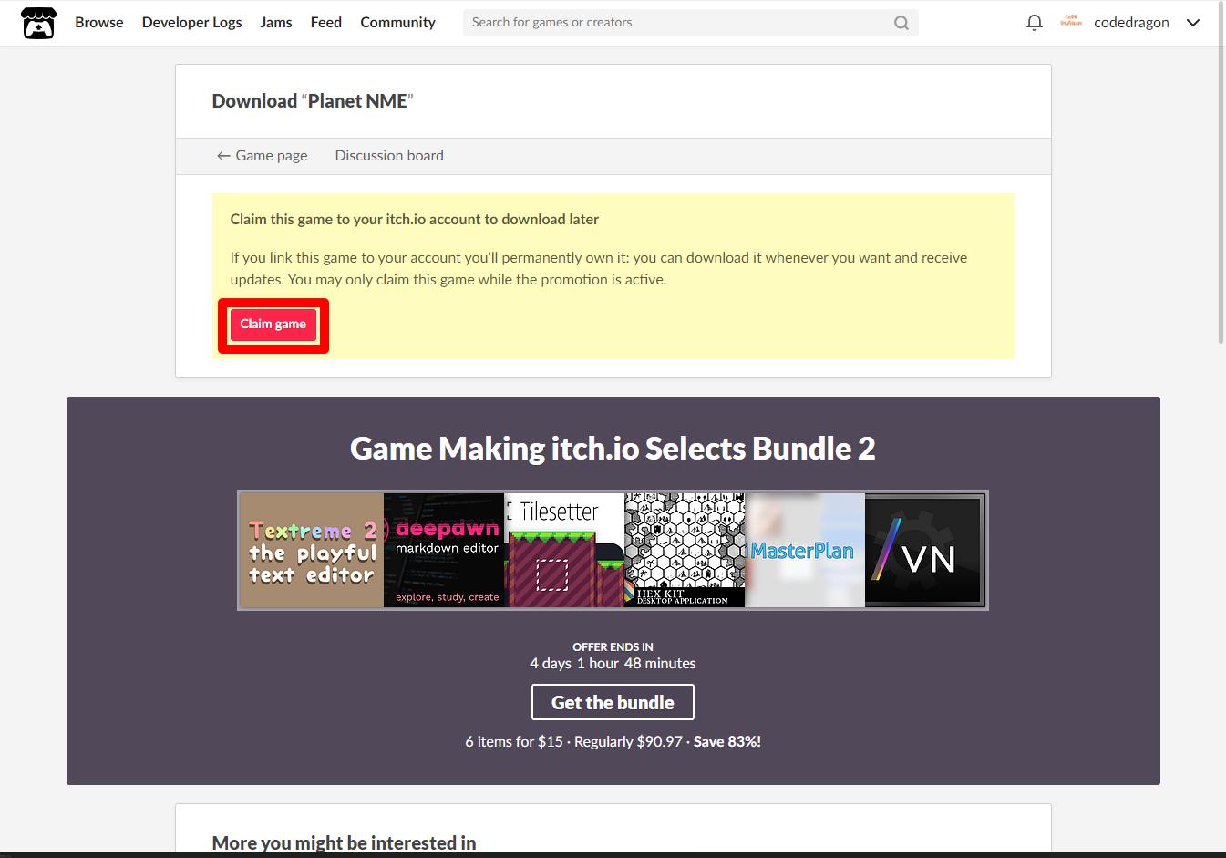Open the Game Making itch.io Selects Bundle 2 title
Viewport: 1226px width, 858px height.
[x=613, y=449]
